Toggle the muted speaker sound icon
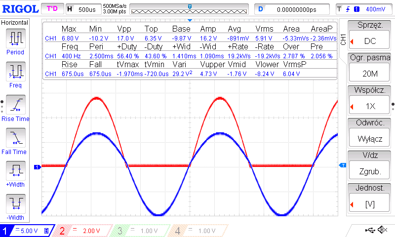Screen dimensions: 395x237 [x=383, y=230]
